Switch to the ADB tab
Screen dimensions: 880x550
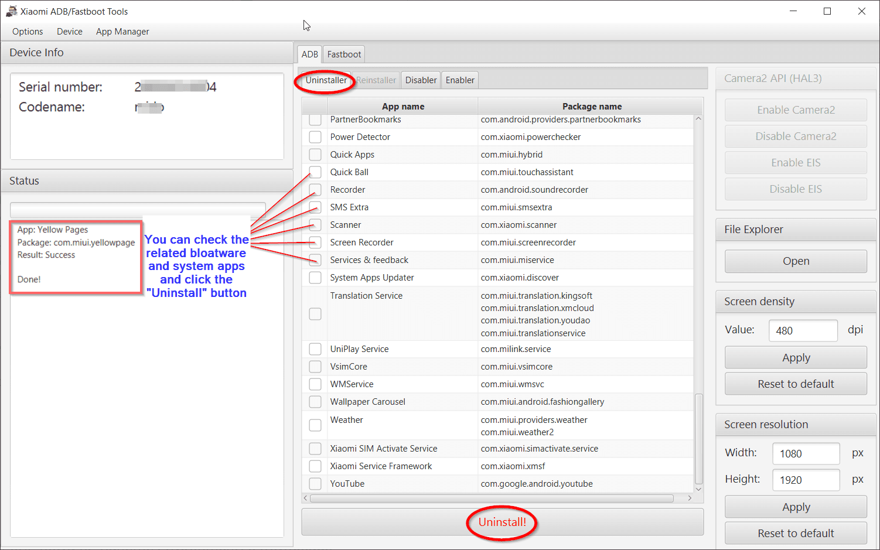click(310, 54)
